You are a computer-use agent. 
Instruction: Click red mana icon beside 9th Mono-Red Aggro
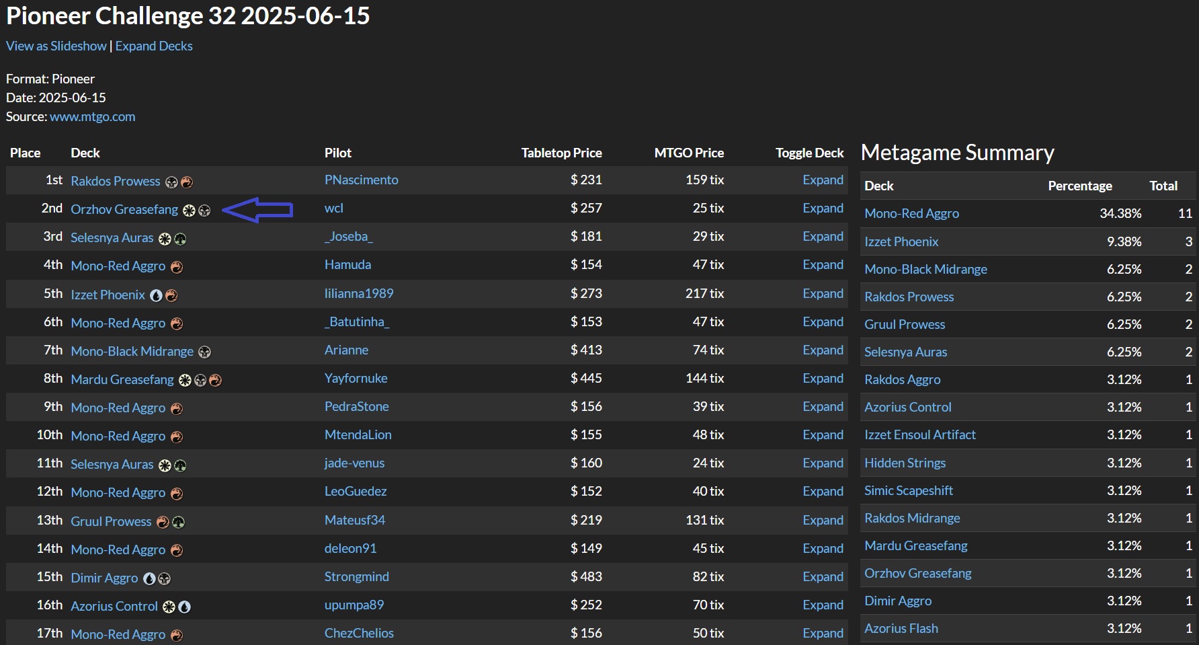tap(177, 409)
